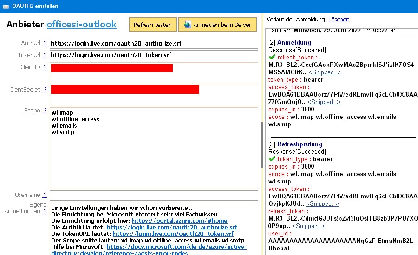Click 'Einige Einstellungen haben wir schon vorbereitet' note
418x255 pixels.
click(122, 208)
